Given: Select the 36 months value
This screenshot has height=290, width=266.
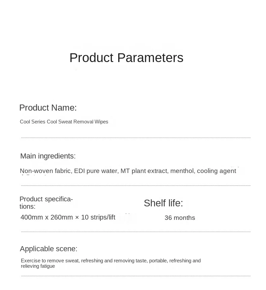Looking at the screenshot, I should (x=180, y=218).
